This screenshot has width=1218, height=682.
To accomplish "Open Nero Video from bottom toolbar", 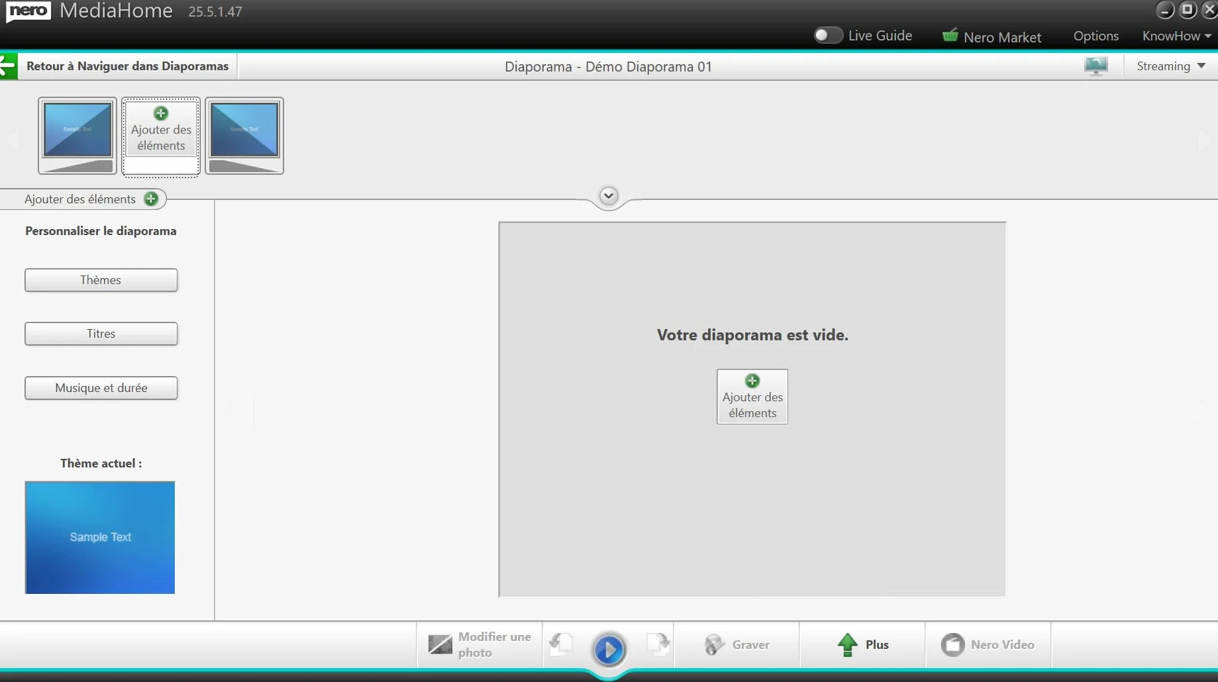I will pos(988,644).
